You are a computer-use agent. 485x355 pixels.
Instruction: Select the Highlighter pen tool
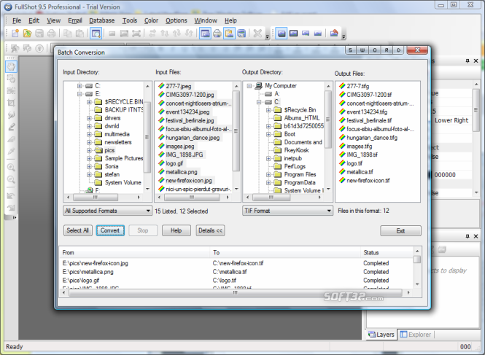[11, 127]
